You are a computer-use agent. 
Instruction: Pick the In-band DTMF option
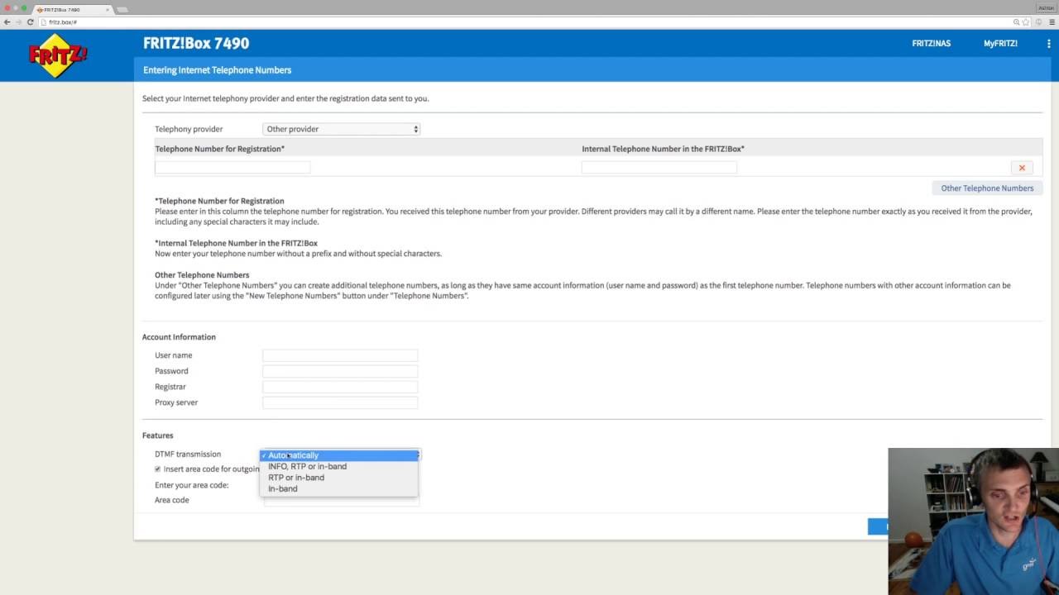(x=339, y=488)
